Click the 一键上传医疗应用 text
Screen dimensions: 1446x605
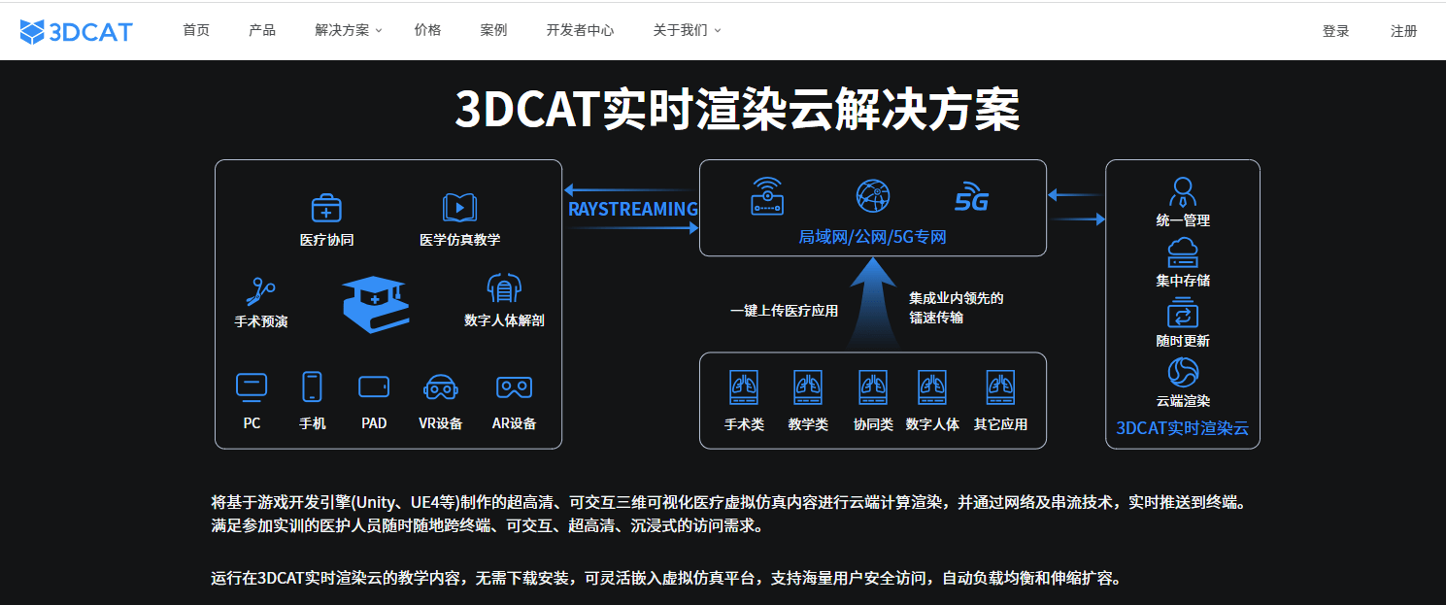pyautogui.click(x=784, y=311)
